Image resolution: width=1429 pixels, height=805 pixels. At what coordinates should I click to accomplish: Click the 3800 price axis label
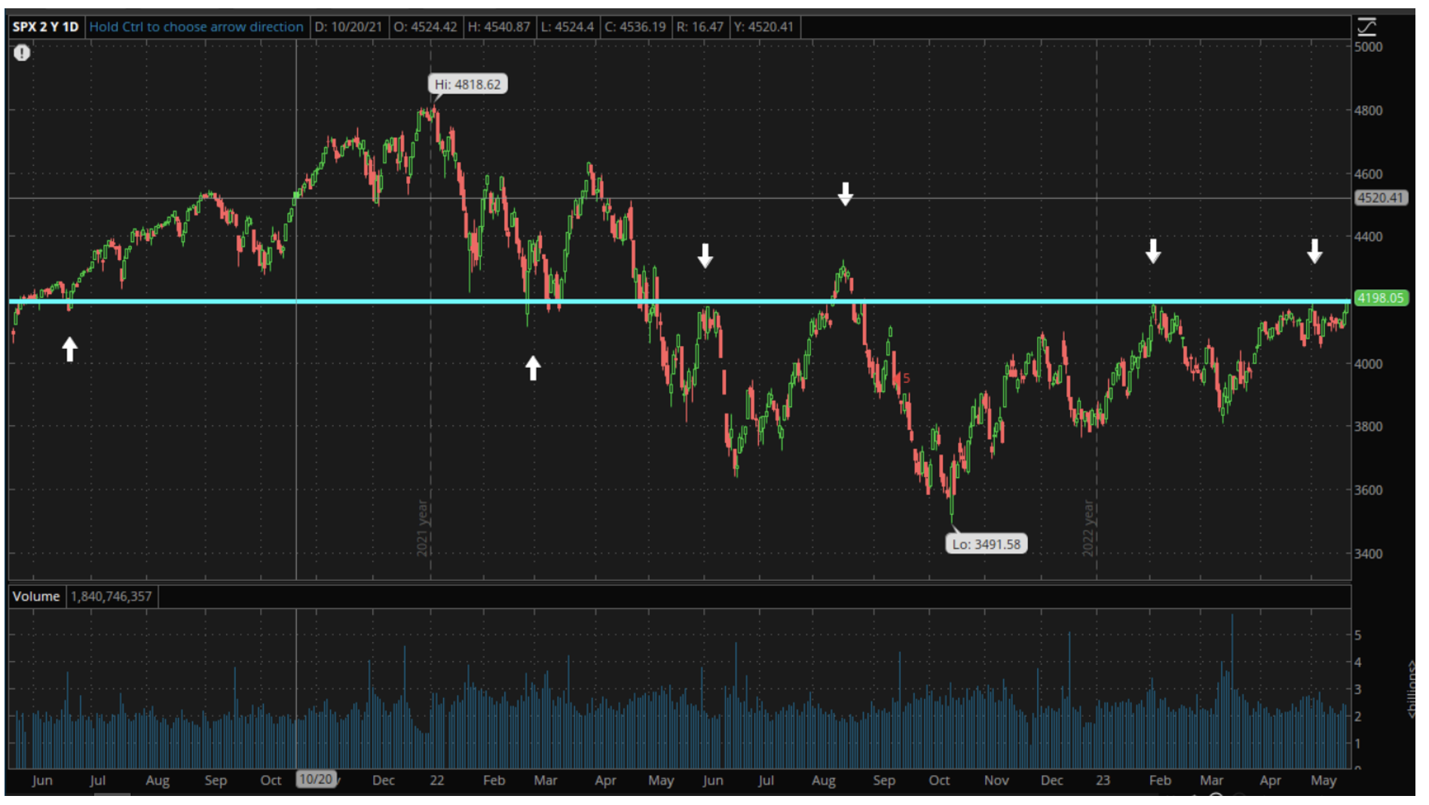[x=1368, y=427]
